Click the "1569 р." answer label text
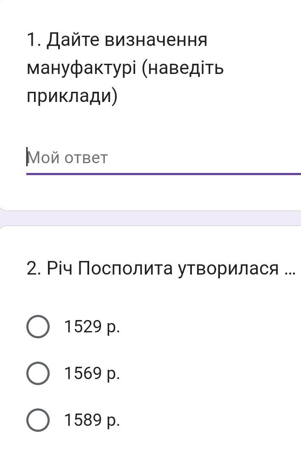301x459 pixels. (x=92, y=373)
